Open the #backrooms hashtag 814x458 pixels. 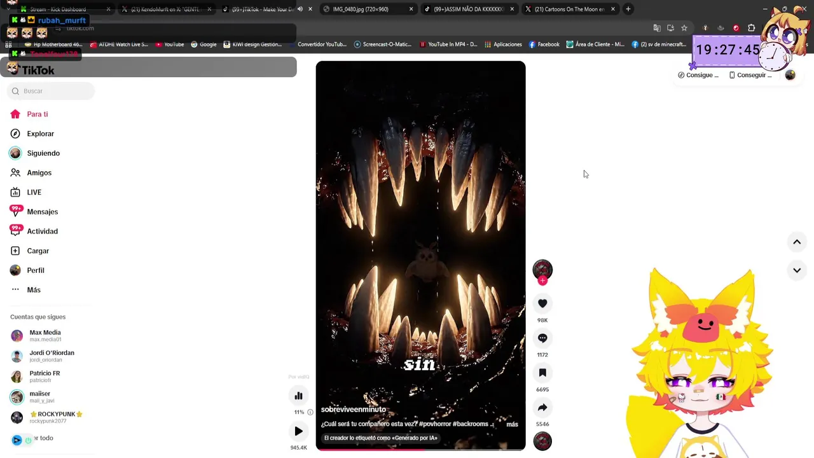pyautogui.click(x=471, y=424)
